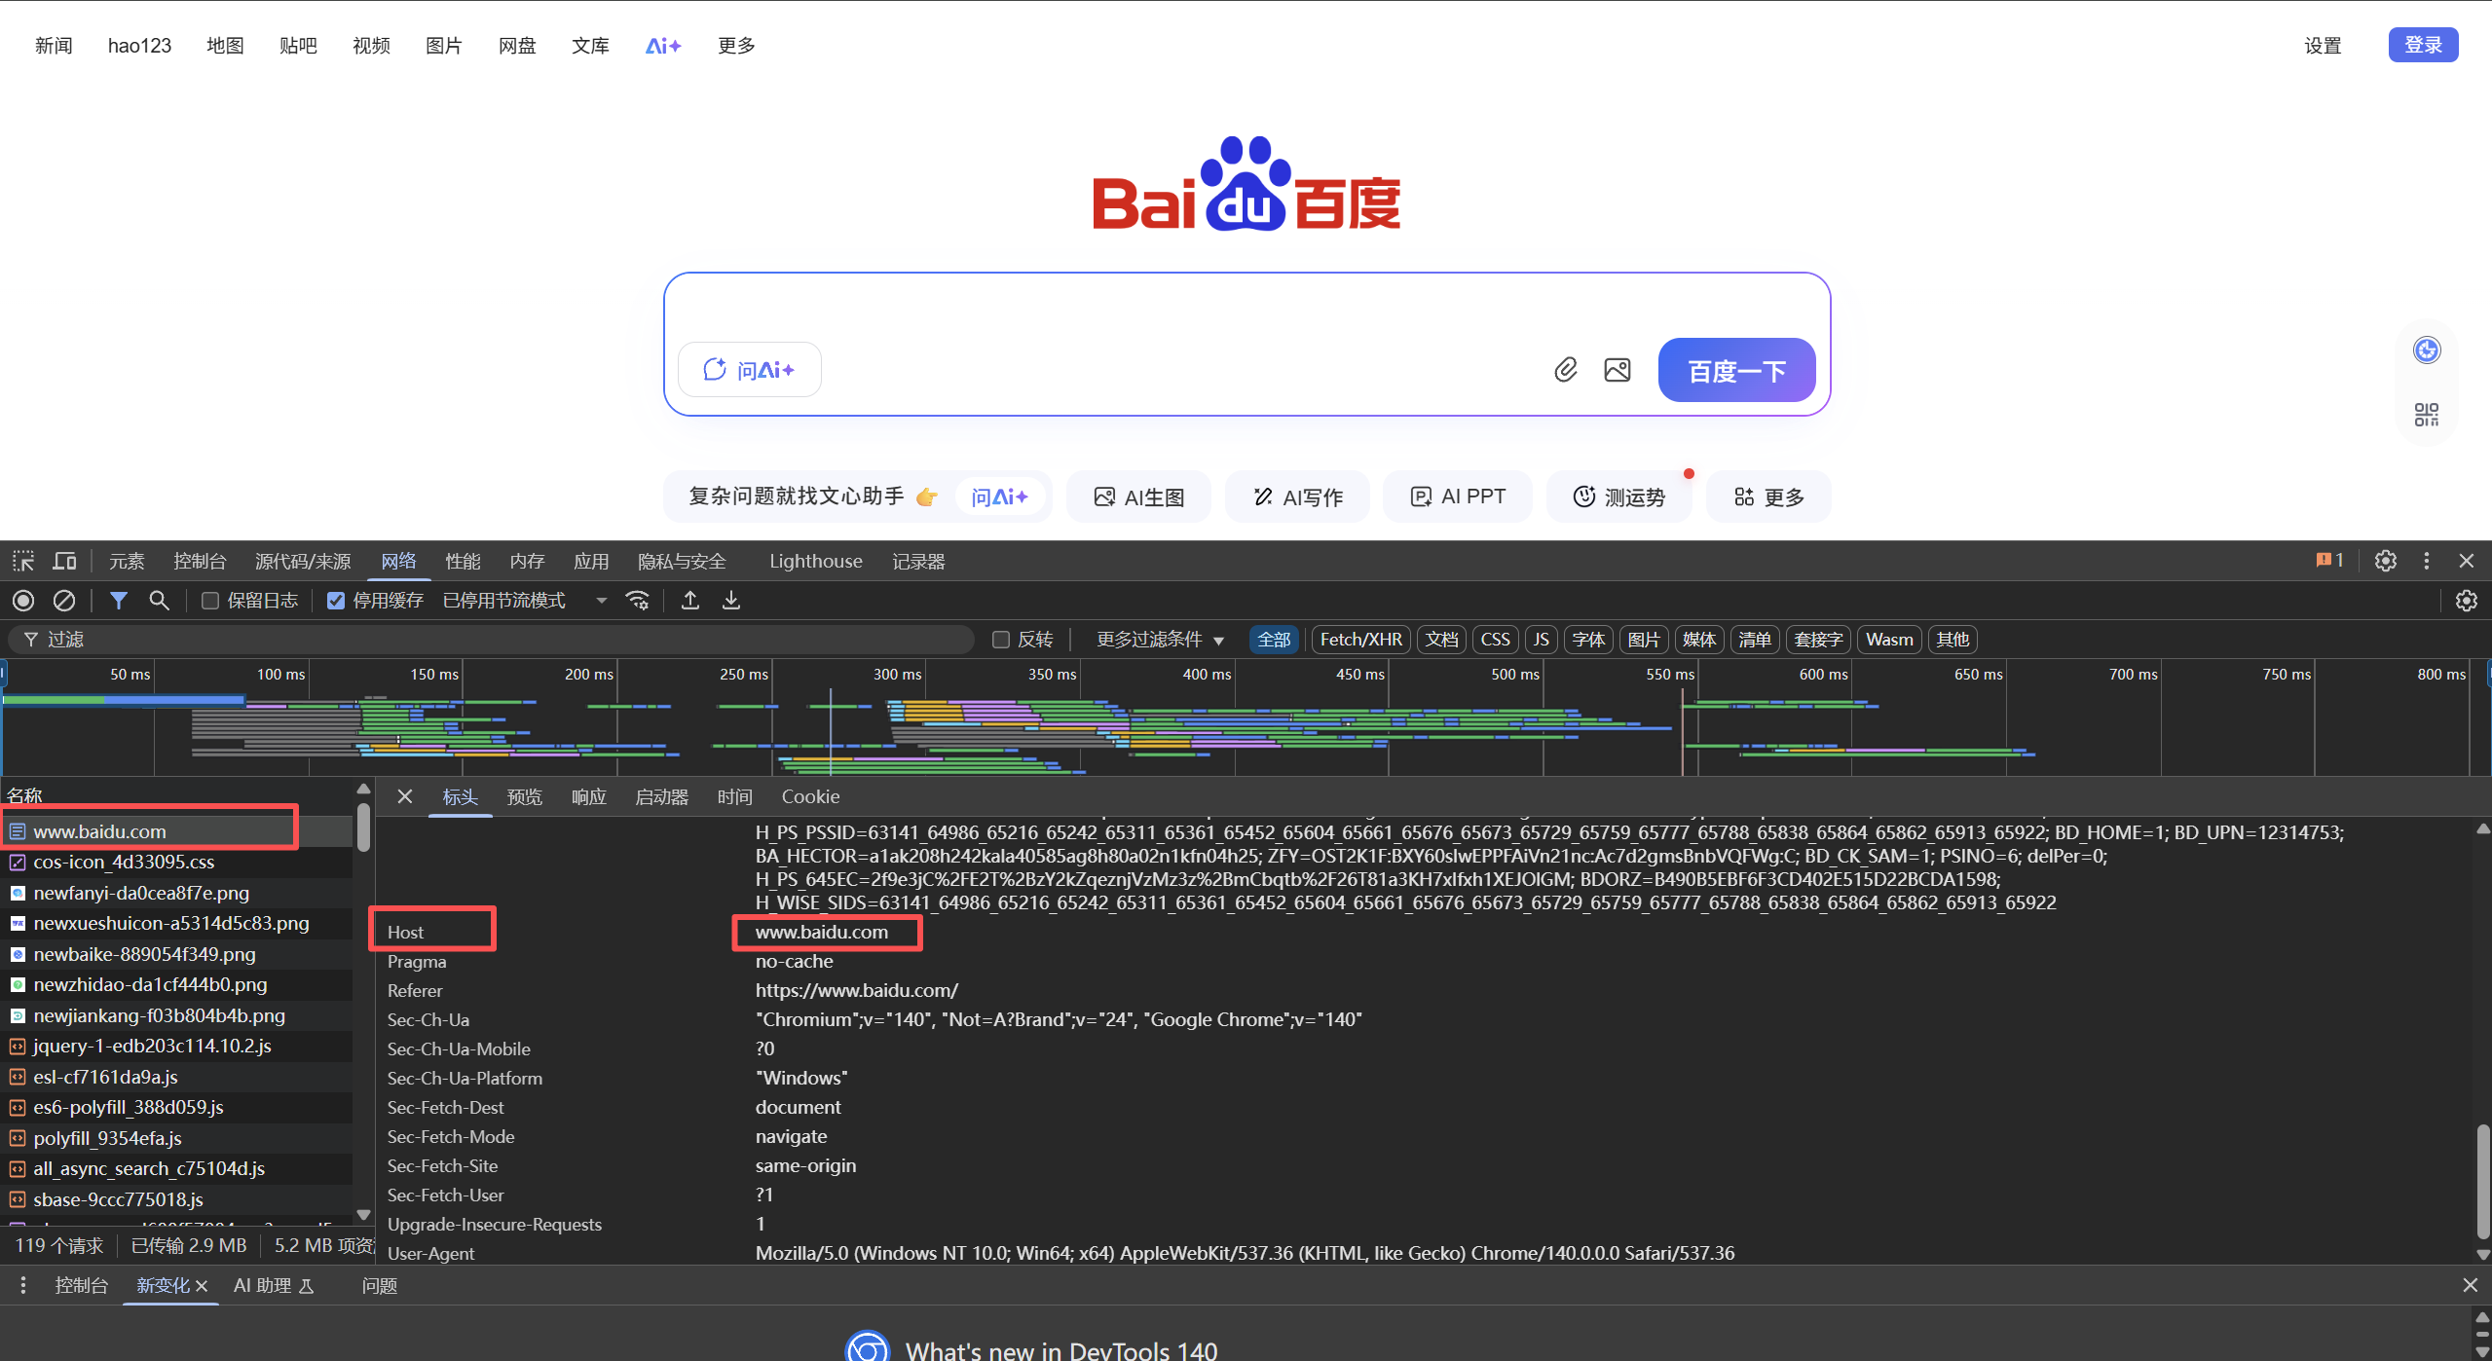The width and height of the screenshot is (2492, 1361).
Task: Click the 问AI+ button in search box
Action: (749, 370)
